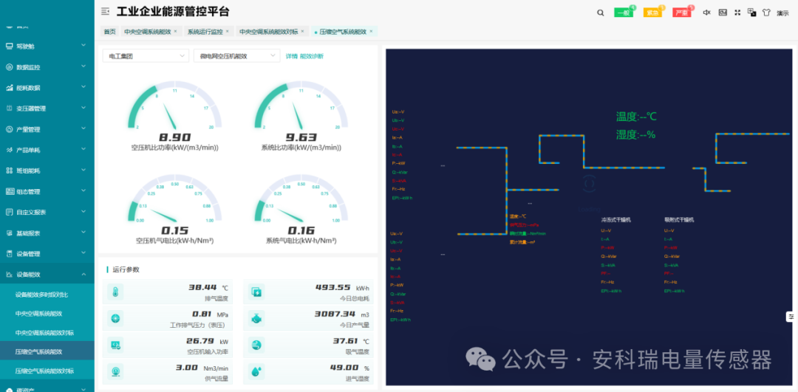Click the red 严重 alarm badge

pyautogui.click(x=681, y=13)
